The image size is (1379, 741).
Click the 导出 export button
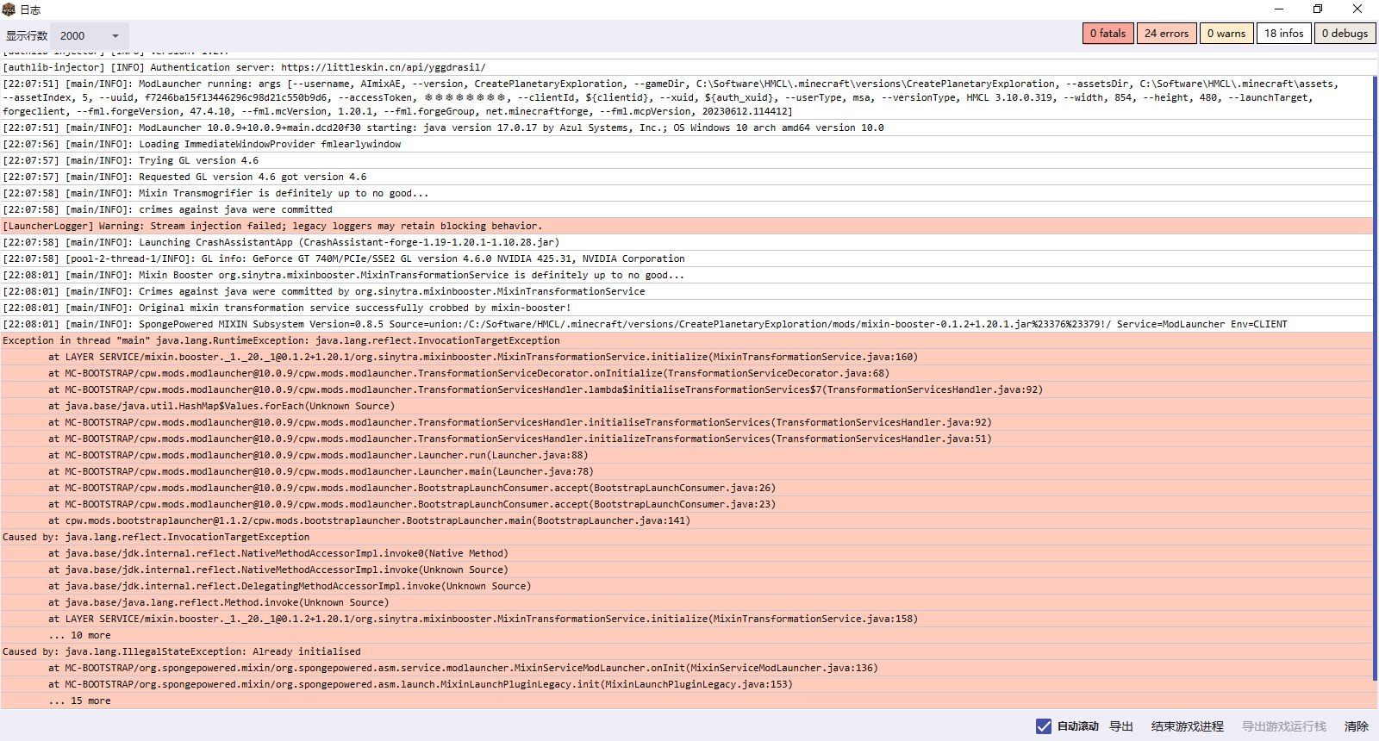[x=1120, y=726]
